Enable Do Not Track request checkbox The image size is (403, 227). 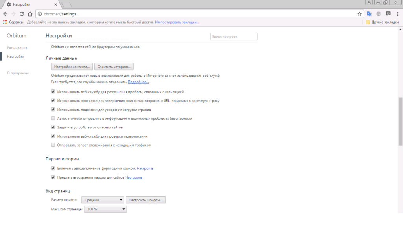pos(53,145)
